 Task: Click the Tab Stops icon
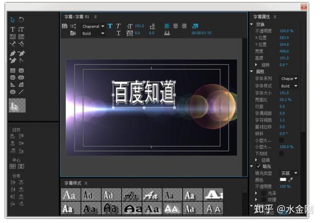167,33
